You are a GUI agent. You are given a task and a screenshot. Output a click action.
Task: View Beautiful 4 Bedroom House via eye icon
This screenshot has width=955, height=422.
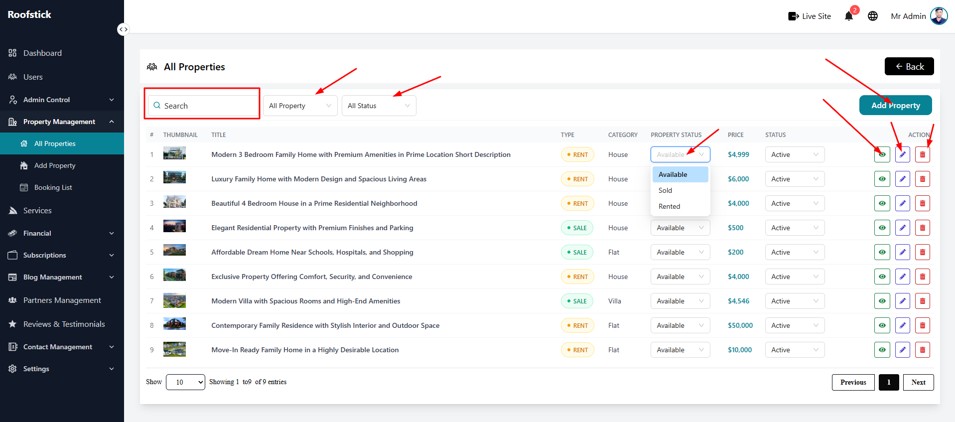[882, 203]
